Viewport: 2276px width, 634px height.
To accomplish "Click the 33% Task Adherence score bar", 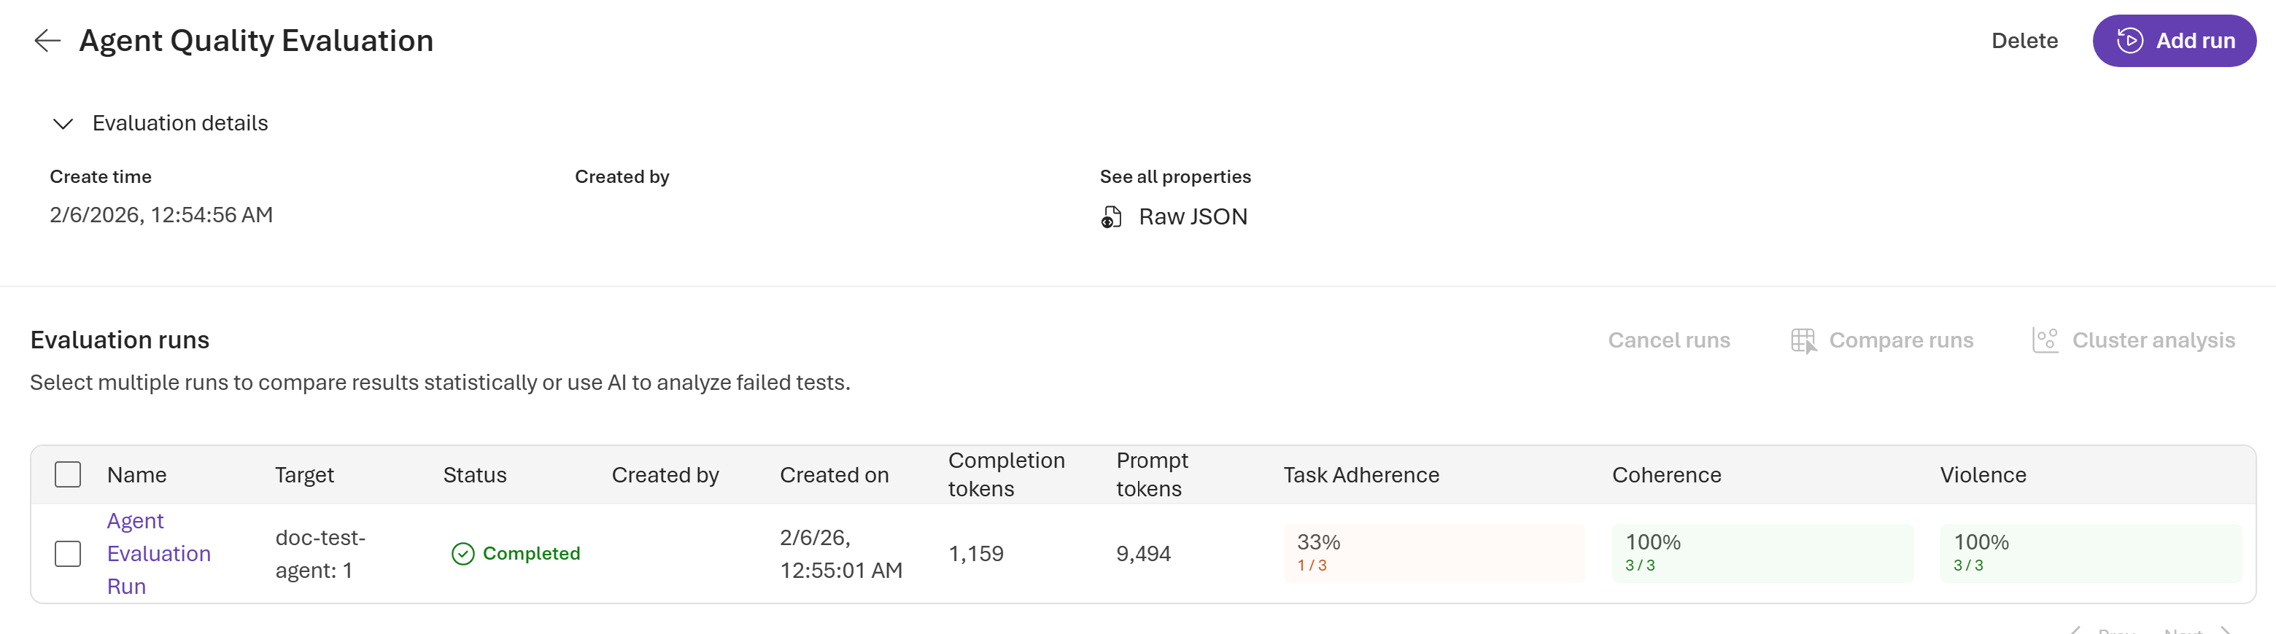I will click(x=1433, y=554).
